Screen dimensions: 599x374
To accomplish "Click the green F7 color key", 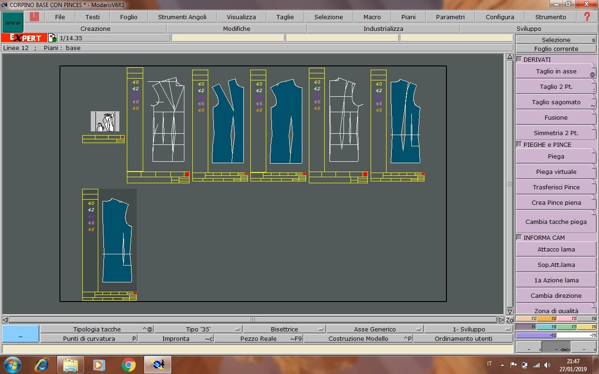I will coord(566,327).
